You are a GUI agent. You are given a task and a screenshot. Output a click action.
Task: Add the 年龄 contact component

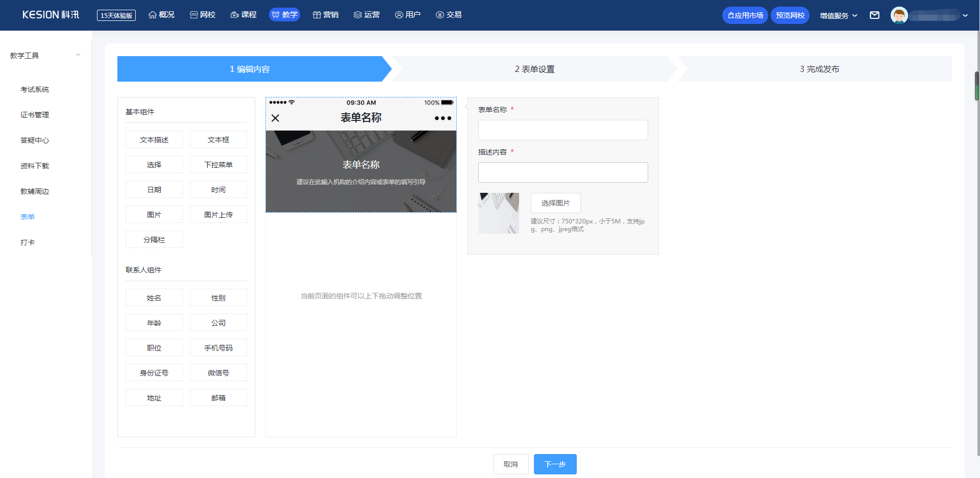point(154,323)
